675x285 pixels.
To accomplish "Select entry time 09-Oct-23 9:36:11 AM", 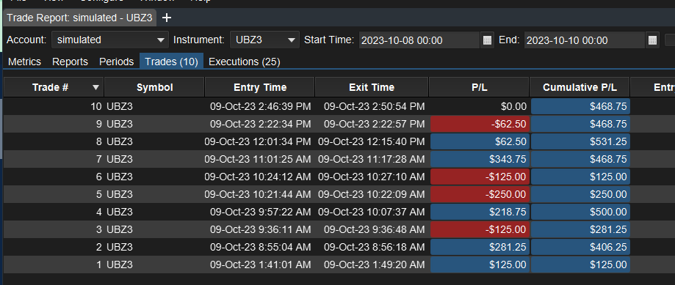I will (x=261, y=229).
